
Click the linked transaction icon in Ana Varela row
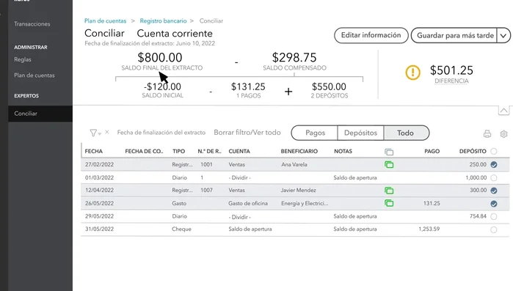389,165
